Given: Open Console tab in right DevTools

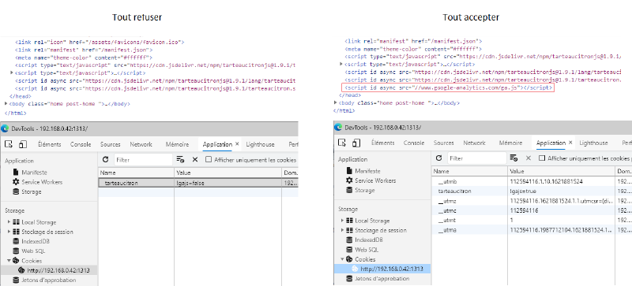Looking at the screenshot, I should (x=414, y=143).
